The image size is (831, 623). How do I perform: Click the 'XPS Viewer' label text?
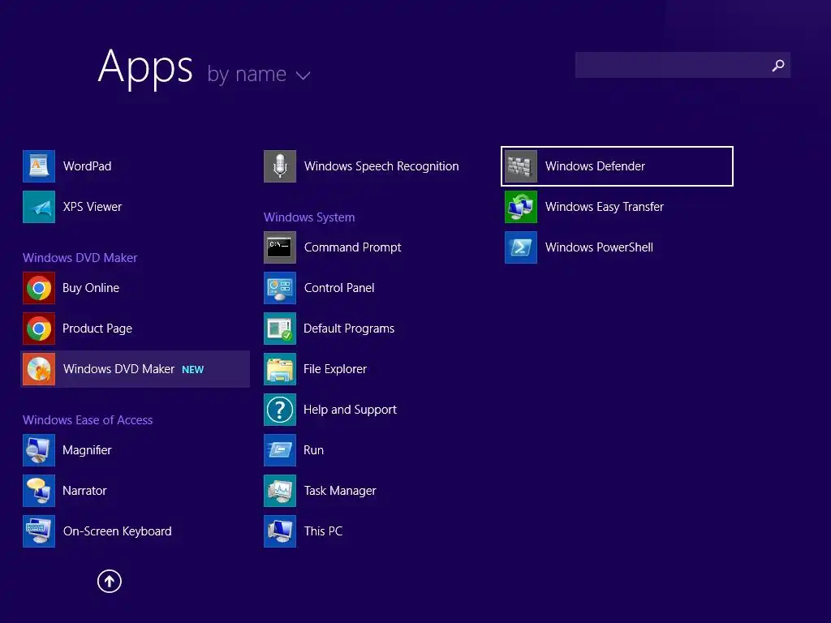(93, 207)
